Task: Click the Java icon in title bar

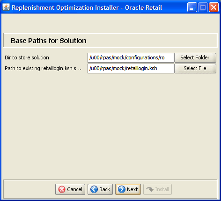Action: point(6,7)
